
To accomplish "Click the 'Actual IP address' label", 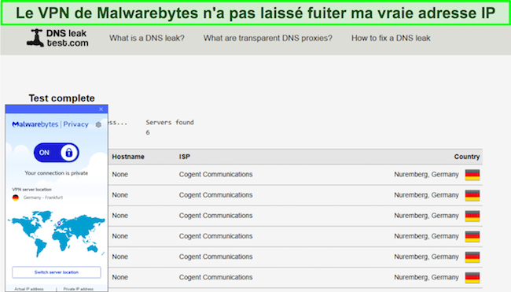I will pos(29,289).
